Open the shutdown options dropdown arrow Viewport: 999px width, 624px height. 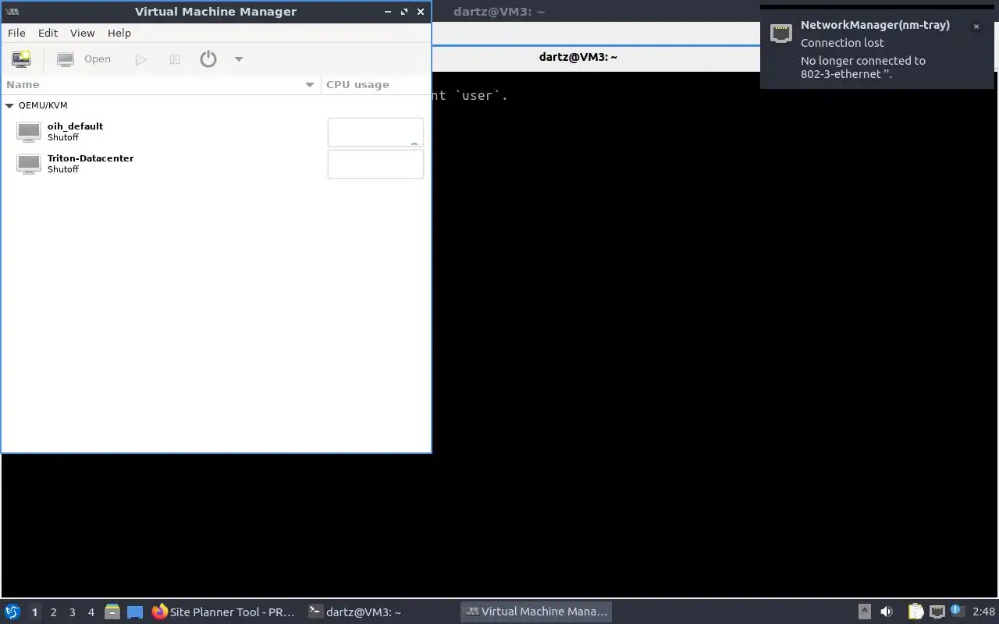(x=239, y=58)
